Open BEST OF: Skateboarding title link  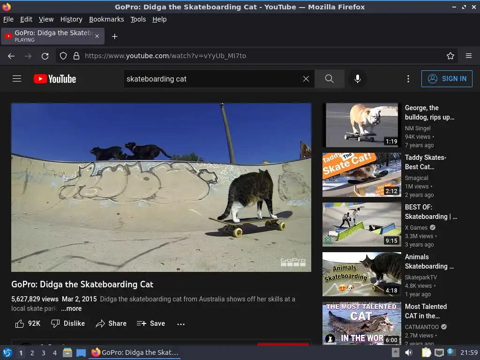click(431, 212)
